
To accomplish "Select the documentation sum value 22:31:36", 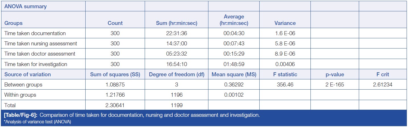I will tap(176, 33).
